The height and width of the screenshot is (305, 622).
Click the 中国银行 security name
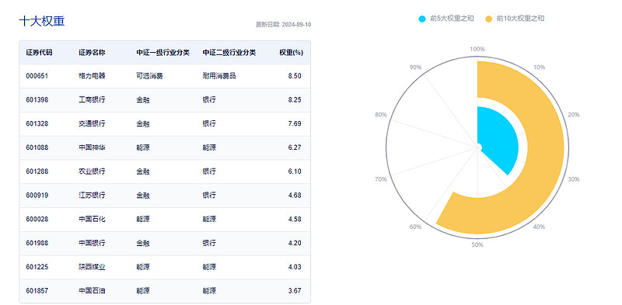pos(92,243)
